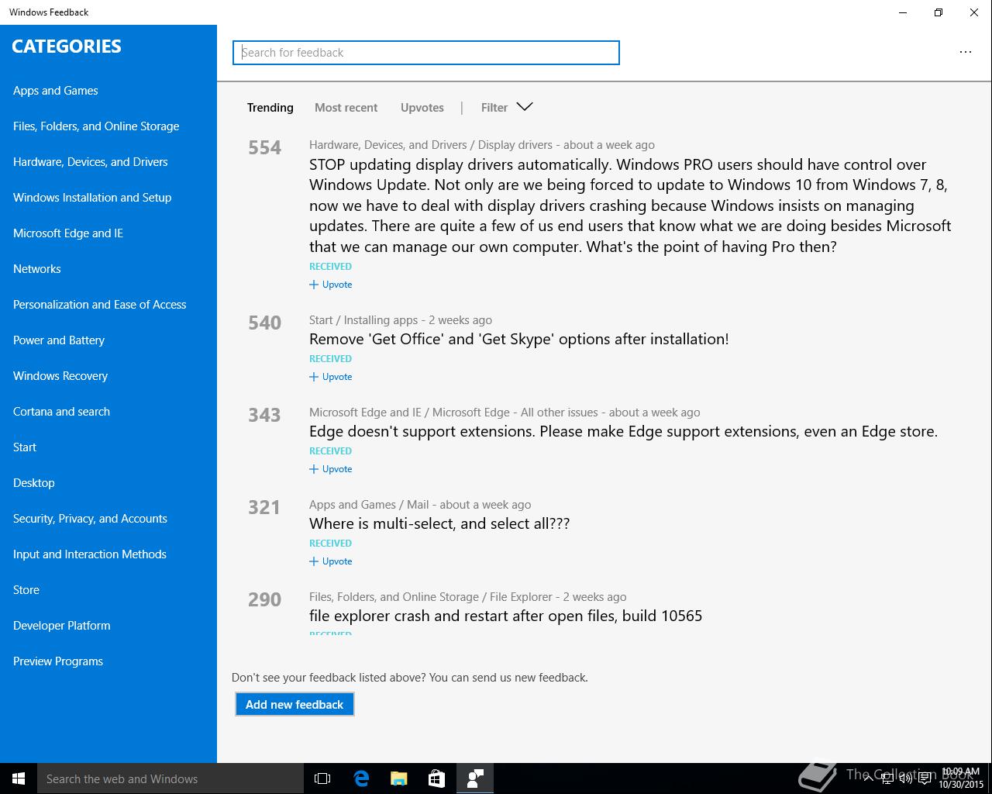Upvote the display drivers feedback
The image size is (992, 794).
(331, 285)
